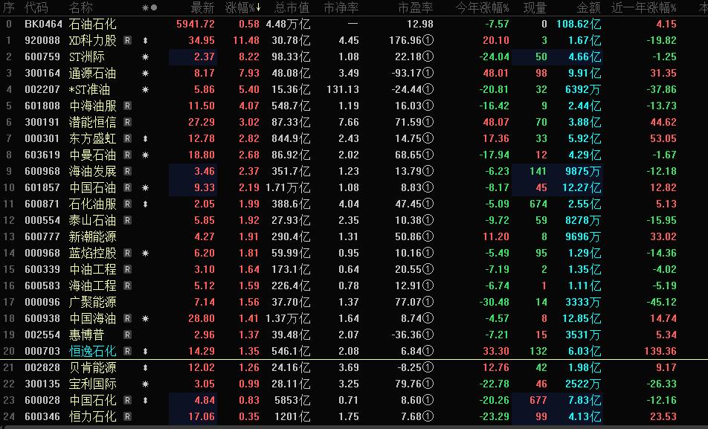The image size is (708, 429).
Task: Click the up-down marker in the 中国石化 row
Action: point(146,401)
